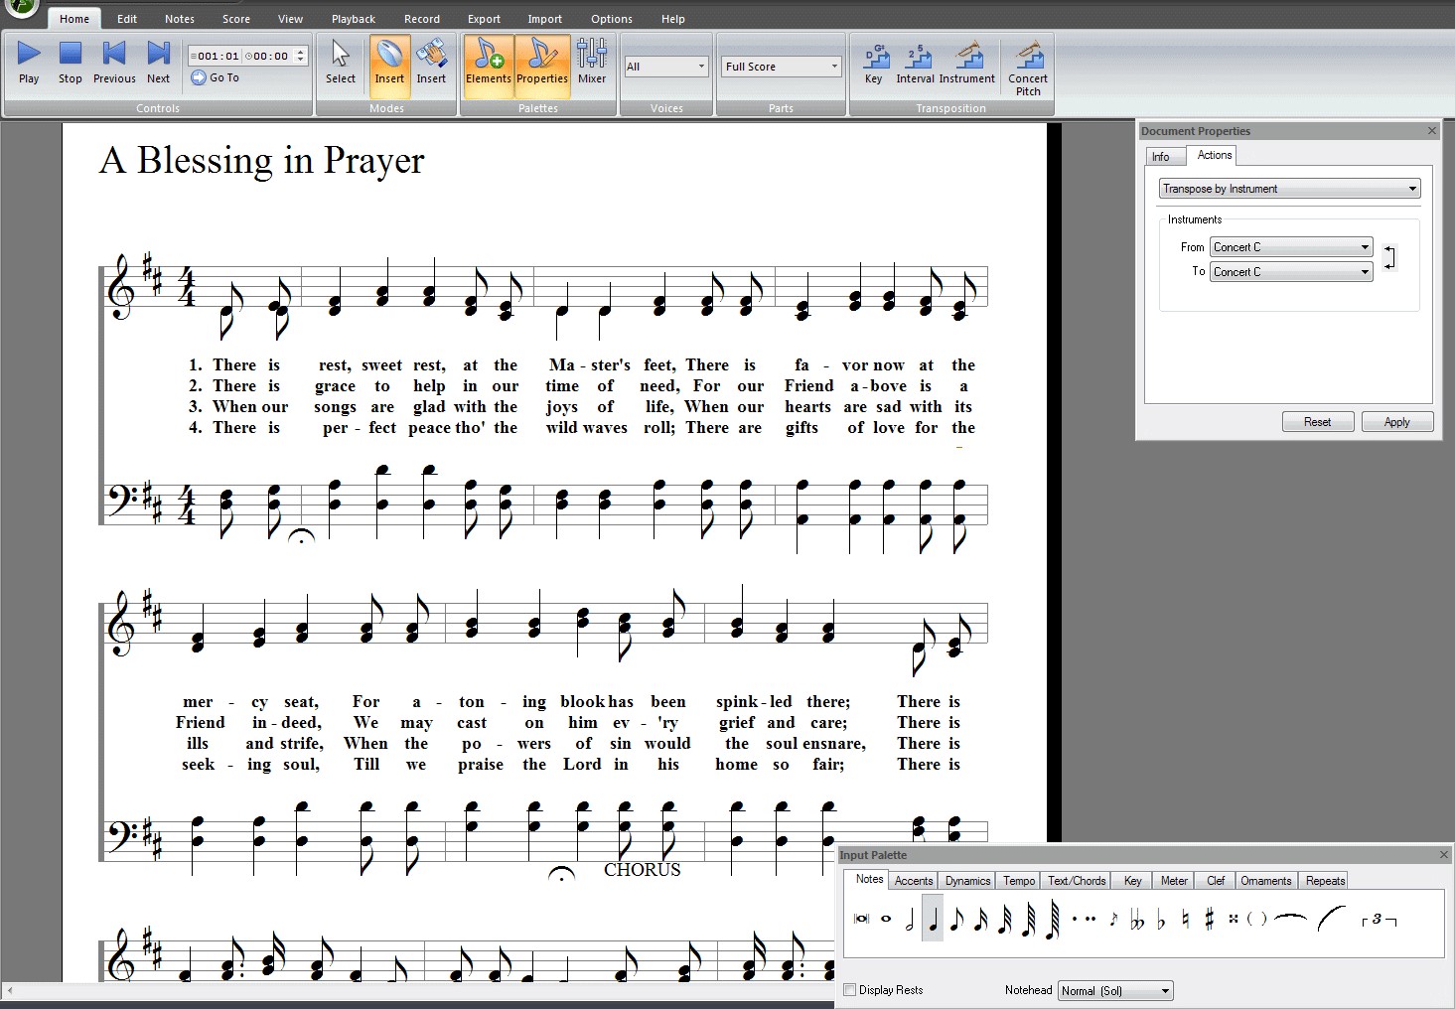1455x1009 pixels.
Task: Click the Go To button
Action: [216, 77]
